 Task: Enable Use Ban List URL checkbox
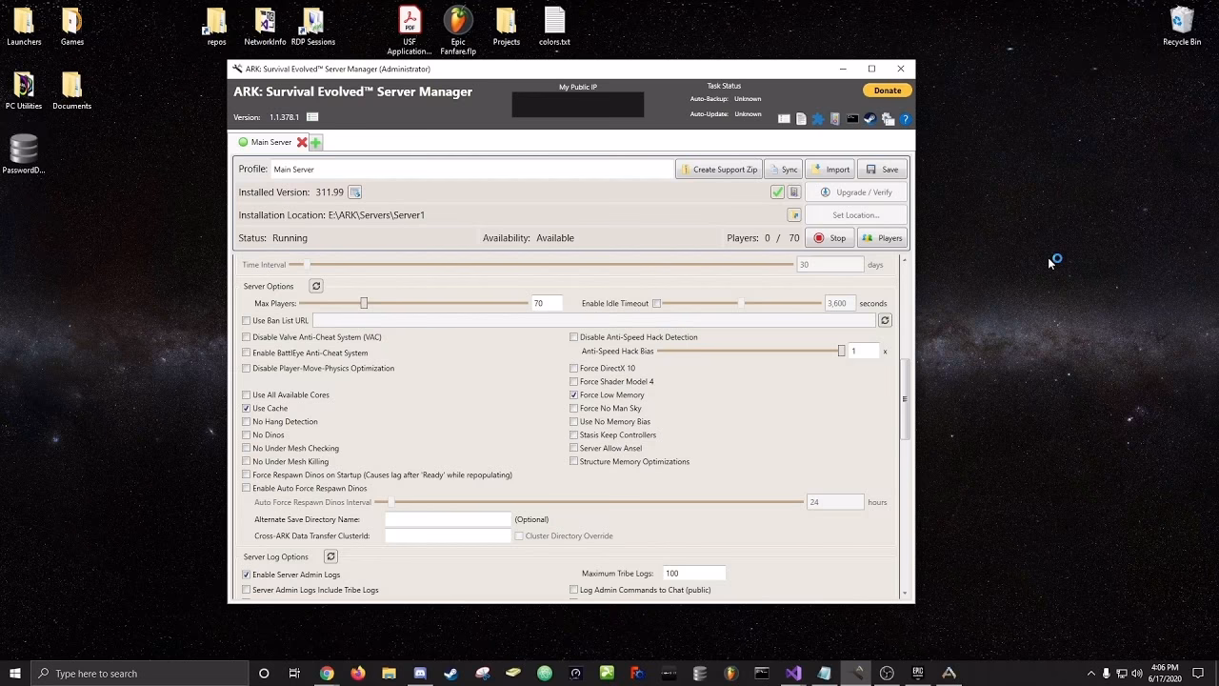(247, 321)
